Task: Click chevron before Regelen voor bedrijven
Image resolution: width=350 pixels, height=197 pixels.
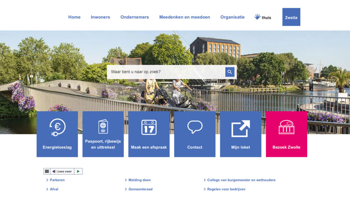Action: (205, 189)
